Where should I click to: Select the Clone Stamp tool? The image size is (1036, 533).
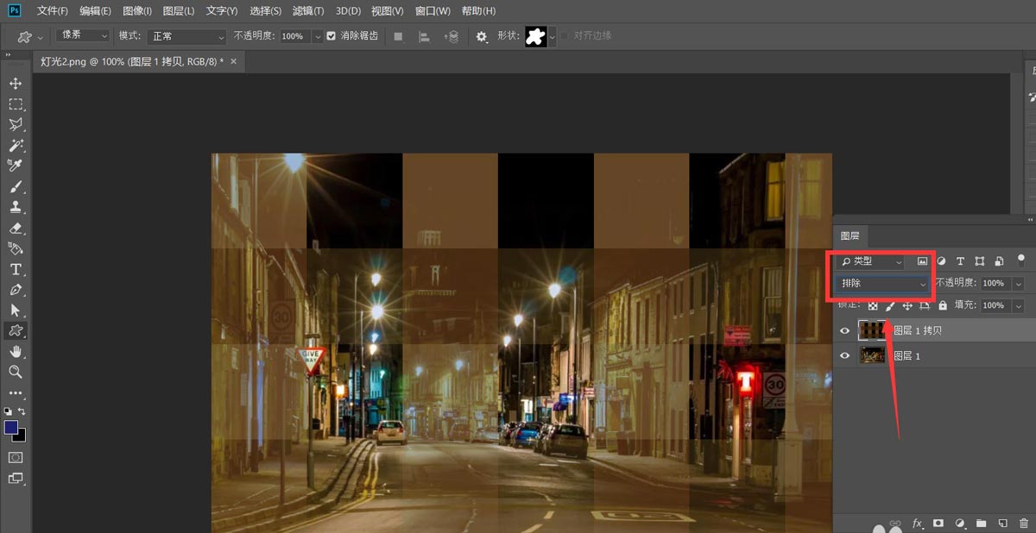pyautogui.click(x=16, y=207)
